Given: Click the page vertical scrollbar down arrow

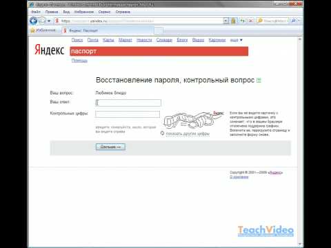Looking at the screenshot, I should coord(300,244).
